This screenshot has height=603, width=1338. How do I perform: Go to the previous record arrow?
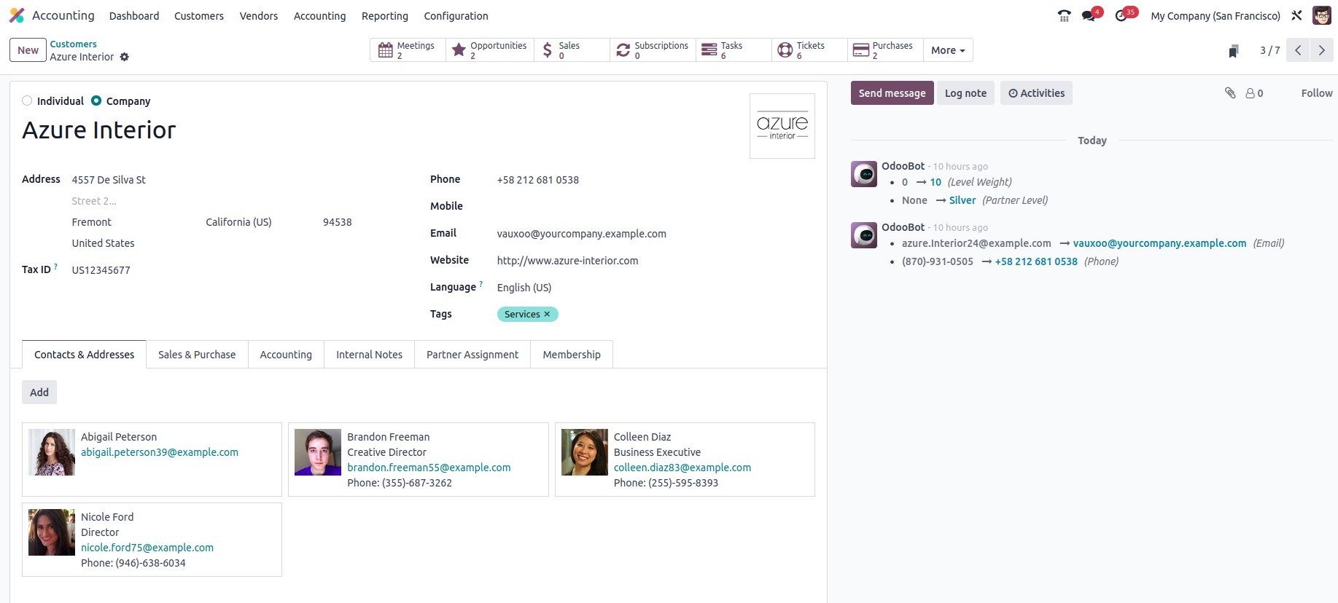click(x=1298, y=50)
